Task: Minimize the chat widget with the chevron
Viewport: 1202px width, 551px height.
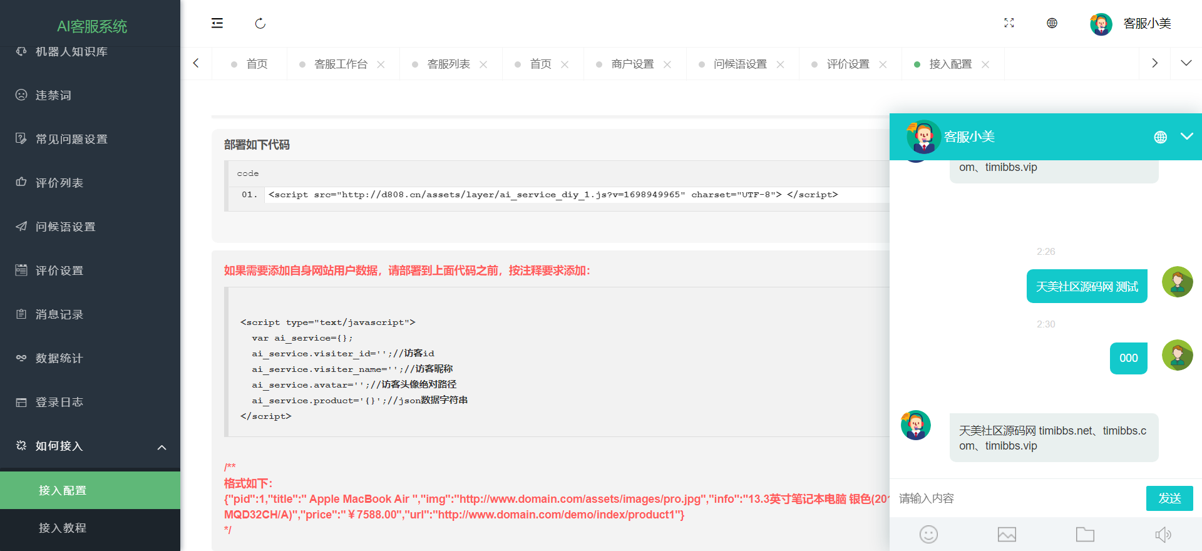Action: (x=1186, y=136)
